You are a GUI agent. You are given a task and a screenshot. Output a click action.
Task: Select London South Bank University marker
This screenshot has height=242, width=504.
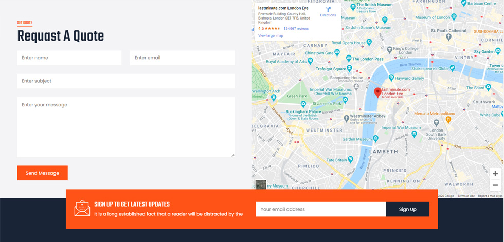(x=436, y=123)
